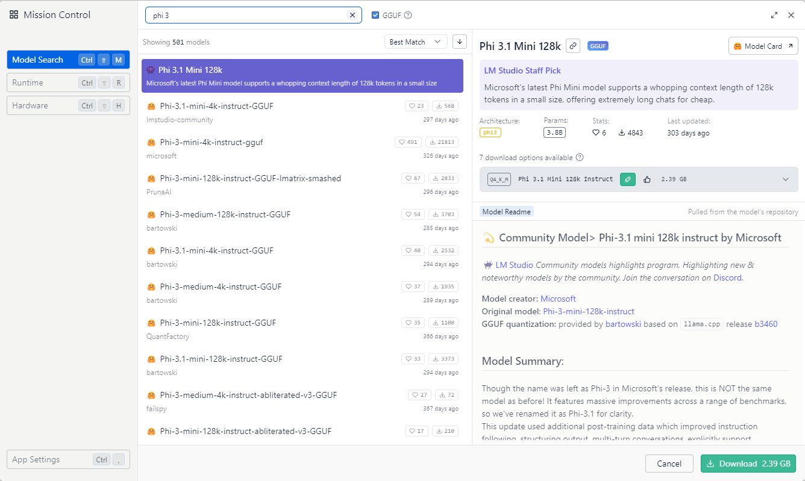Select bartowski Phi-3.1-mini-4k-instruct-GGUF result
805x481 pixels.
point(302,256)
